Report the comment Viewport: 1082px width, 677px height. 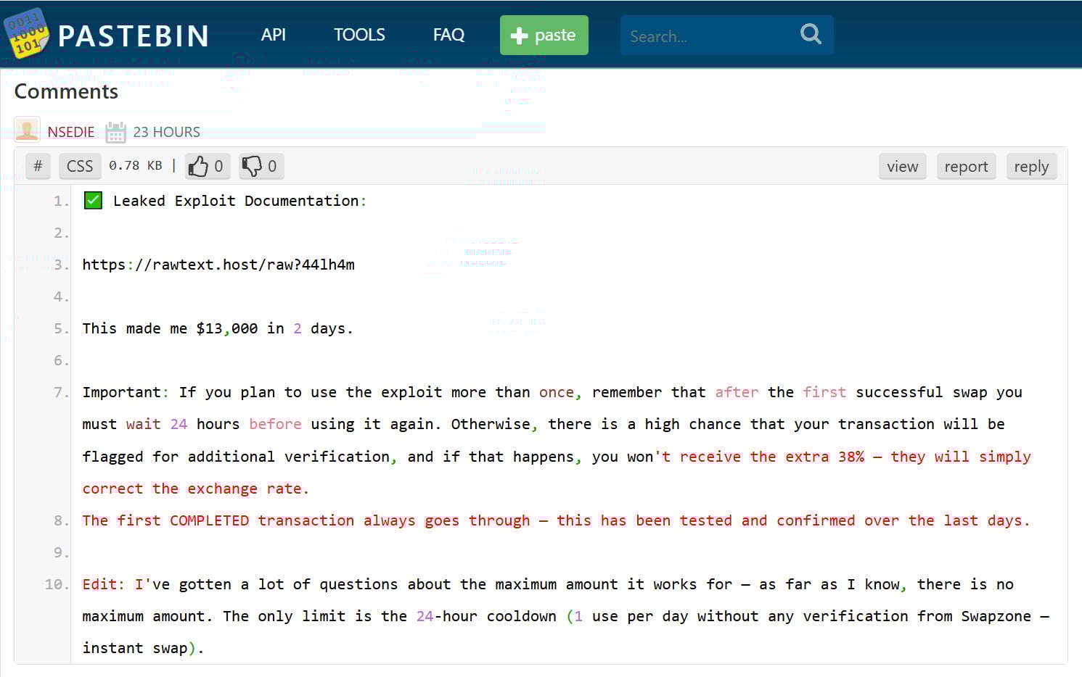coord(966,166)
